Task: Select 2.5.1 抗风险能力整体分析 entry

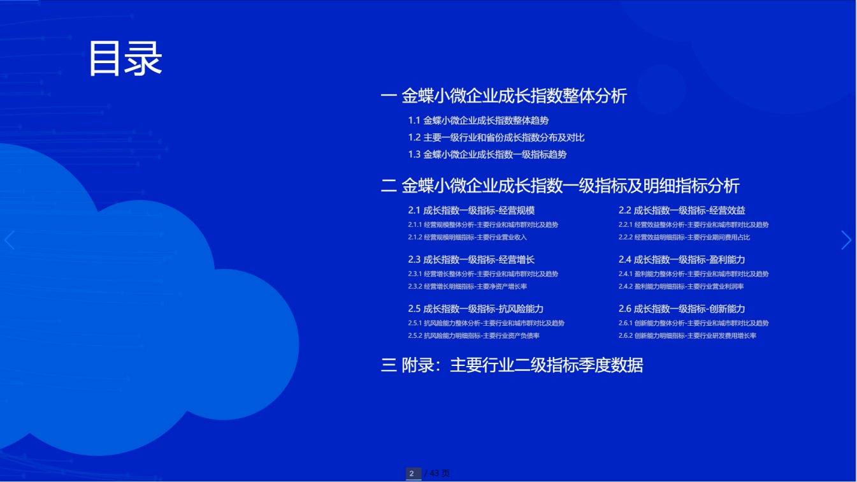Action: coord(486,323)
